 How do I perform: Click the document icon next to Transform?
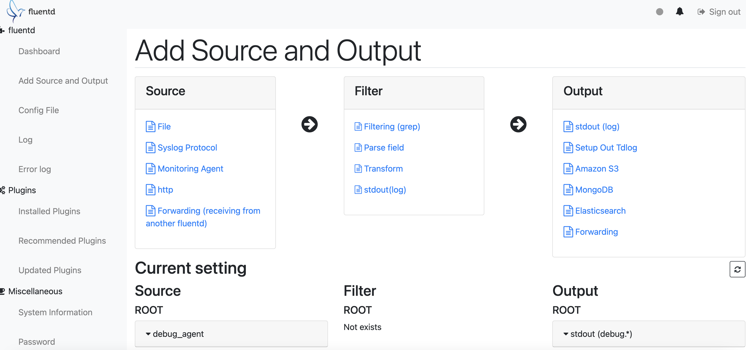[358, 168]
